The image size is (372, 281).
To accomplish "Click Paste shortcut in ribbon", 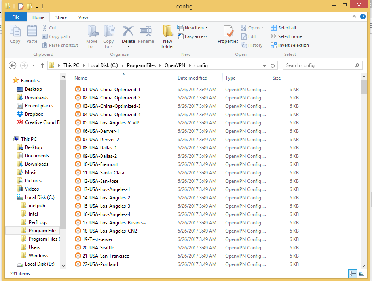I will [60, 45].
